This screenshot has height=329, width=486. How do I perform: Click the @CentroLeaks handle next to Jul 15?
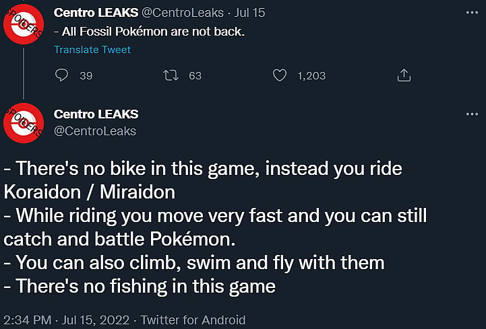coord(180,13)
